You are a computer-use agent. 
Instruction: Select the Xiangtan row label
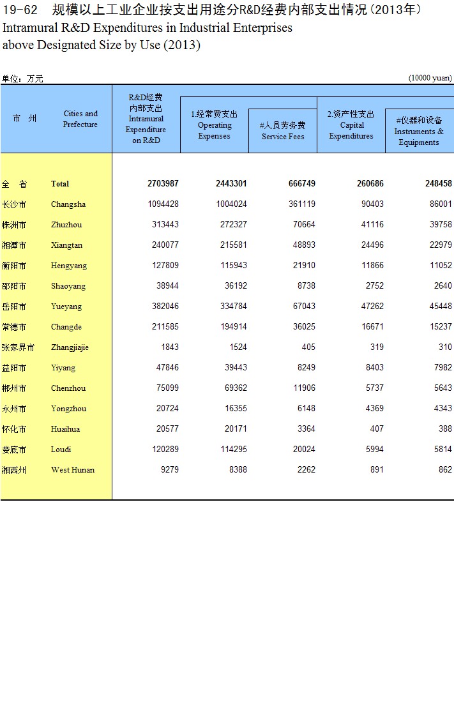pyautogui.click(x=66, y=245)
